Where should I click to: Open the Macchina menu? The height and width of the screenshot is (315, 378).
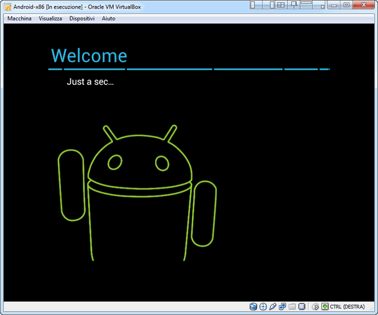click(x=19, y=18)
